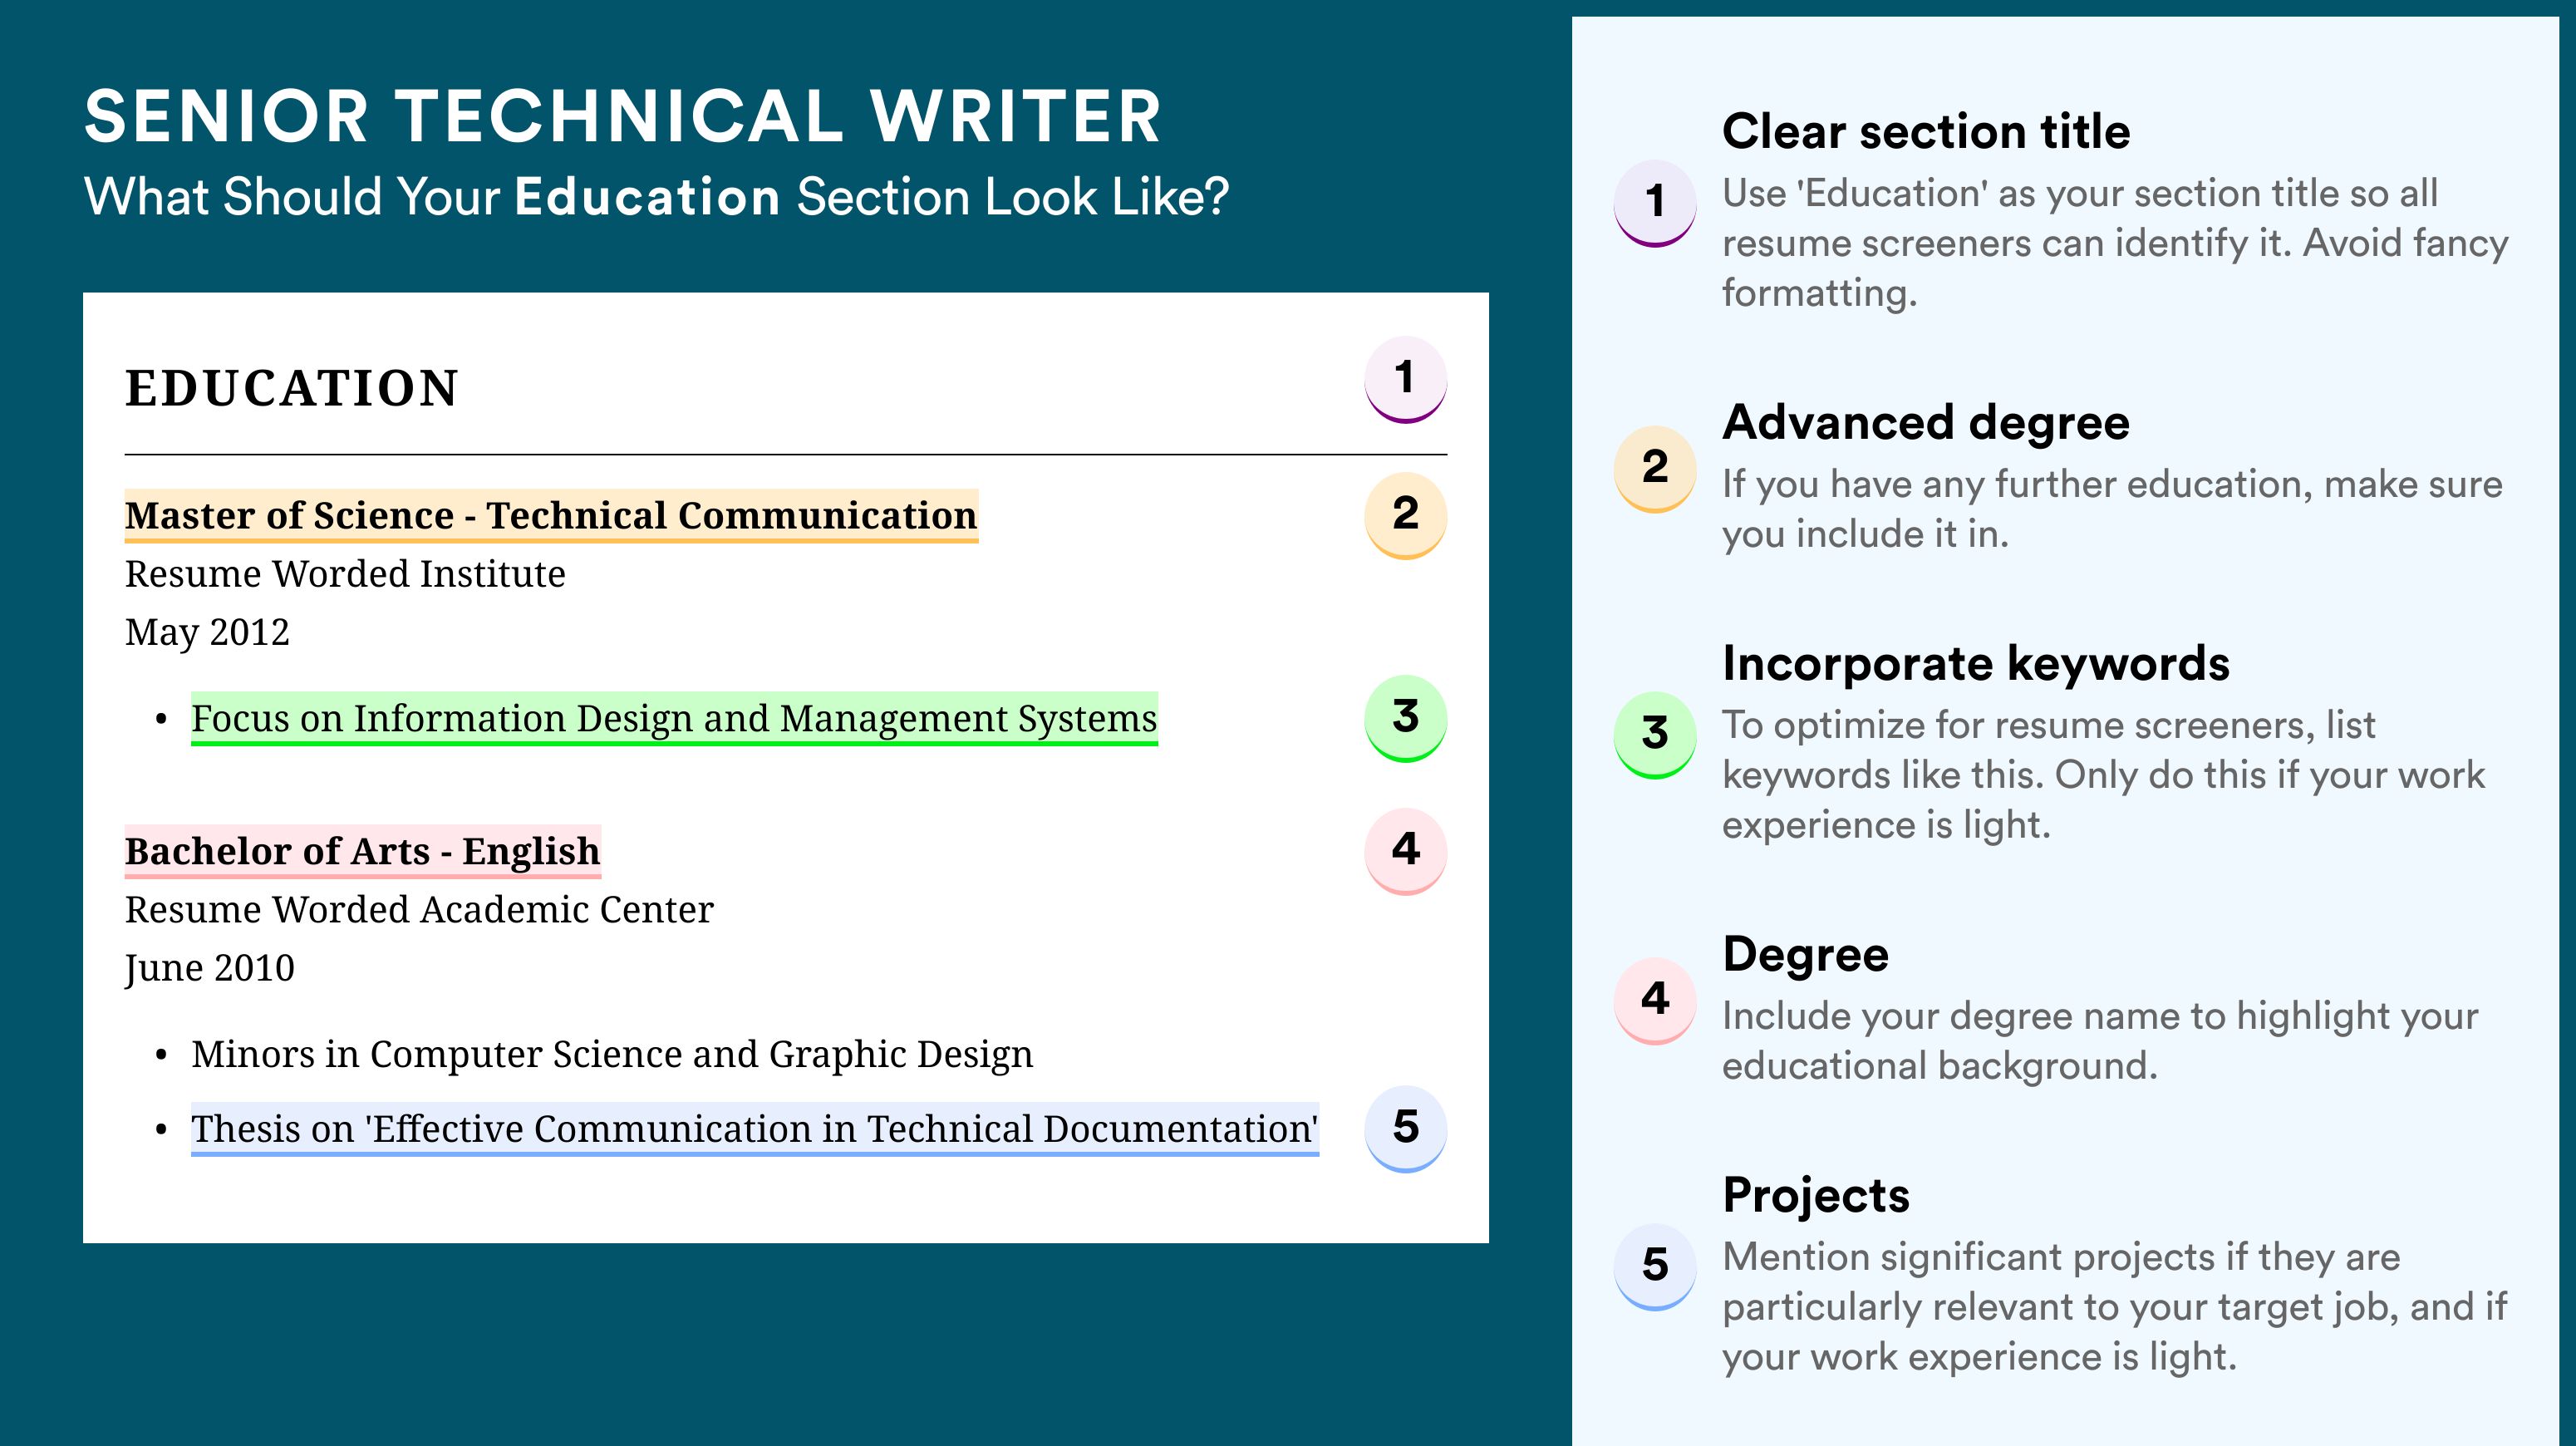Click the pink number 4 badge in resume

click(x=1405, y=851)
